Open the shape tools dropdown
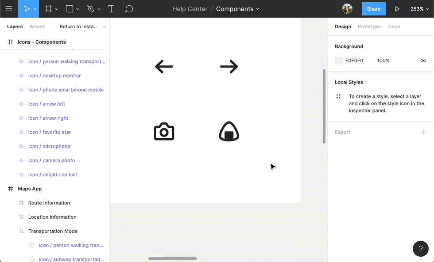This screenshot has height=262, width=434. [x=77, y=9]
